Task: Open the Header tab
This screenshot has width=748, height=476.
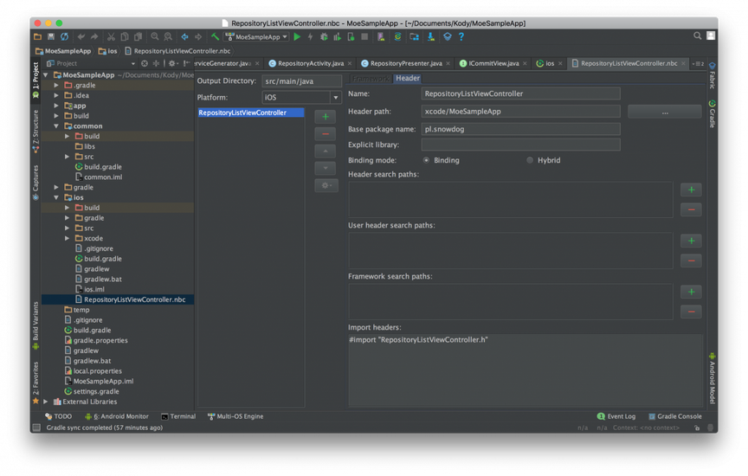Action: (408, 78)
